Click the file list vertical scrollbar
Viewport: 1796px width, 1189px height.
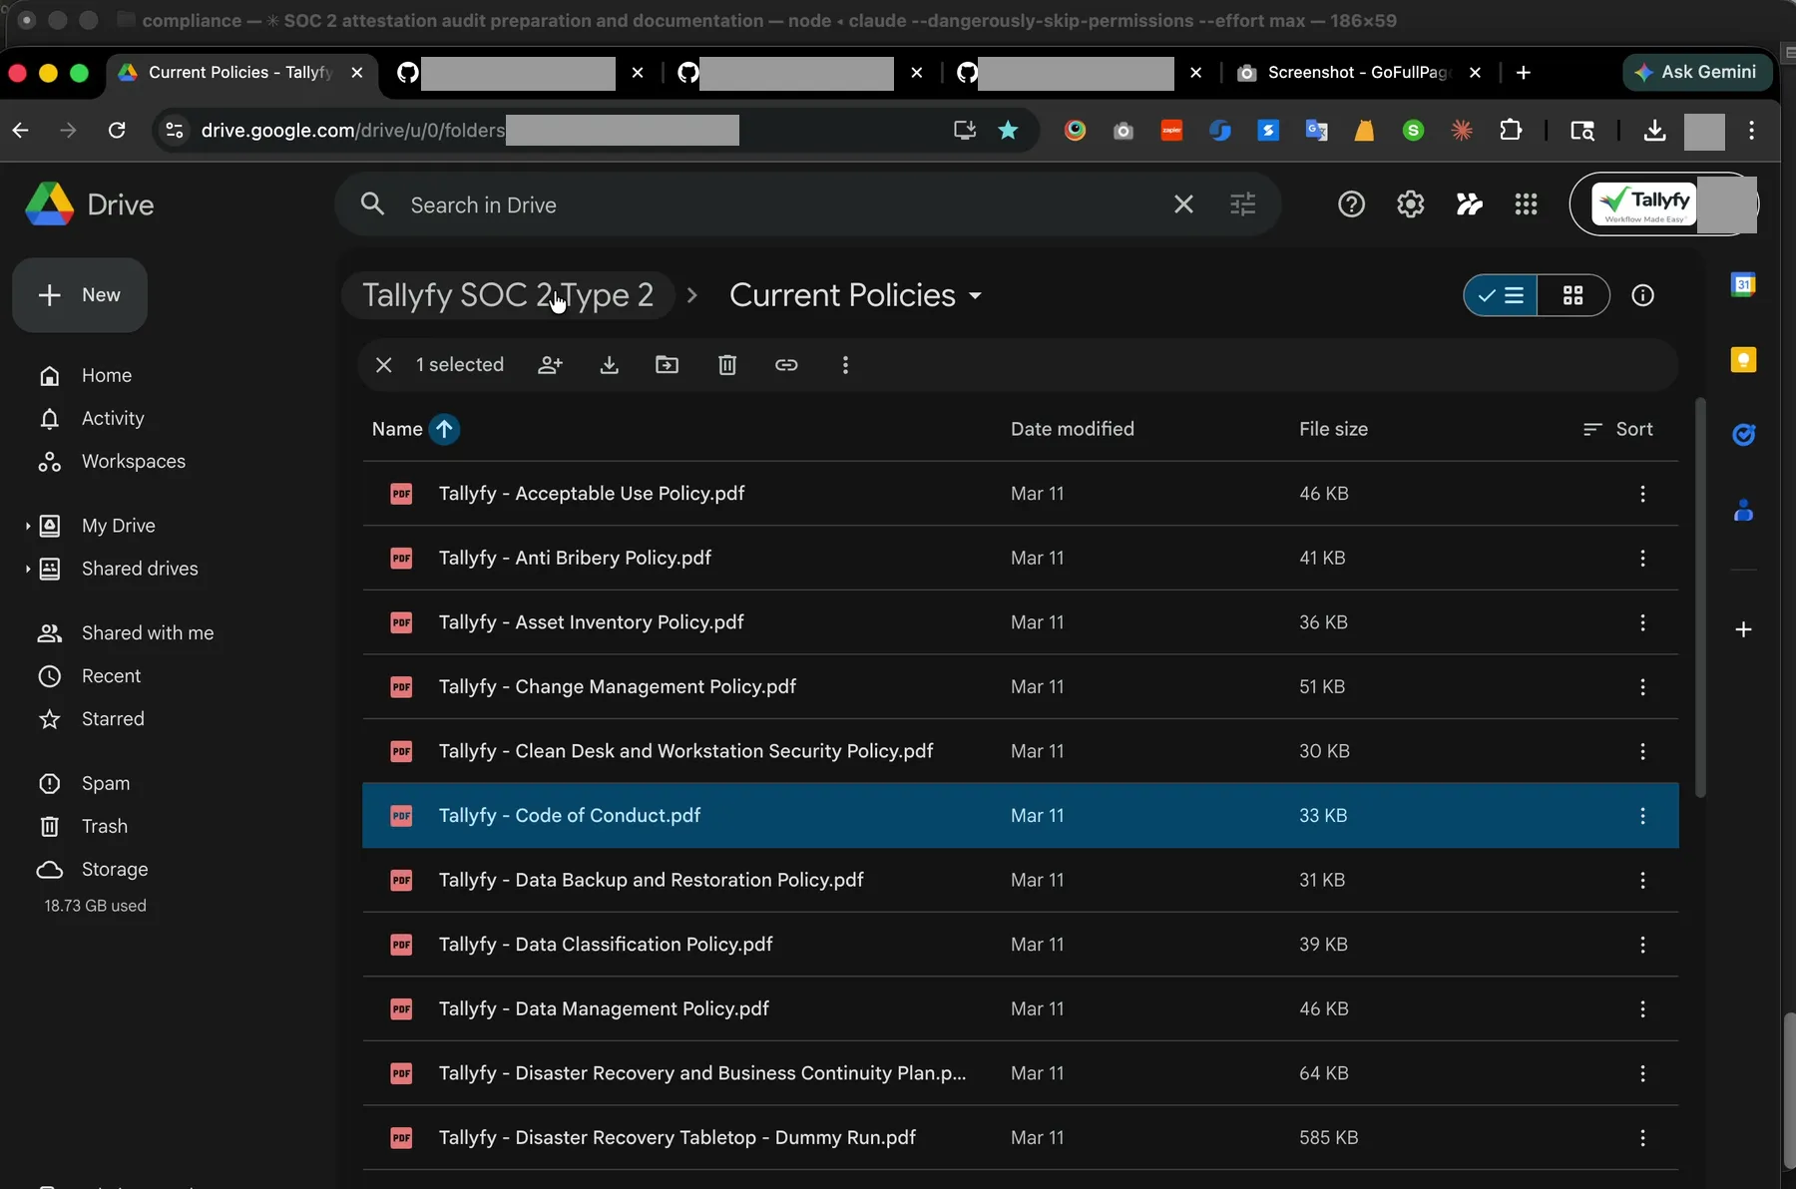pos(1700,596)
